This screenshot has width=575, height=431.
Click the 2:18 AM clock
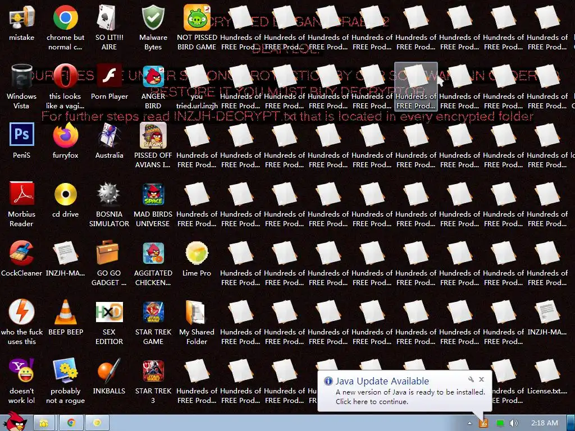coord(545,423)
